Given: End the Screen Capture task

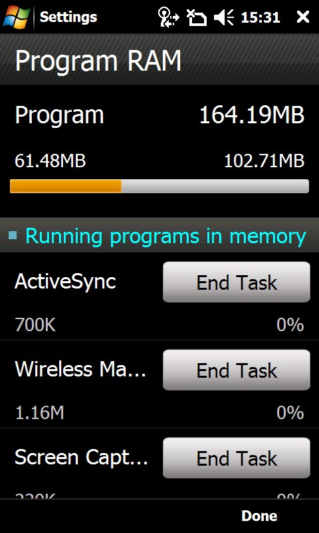Looking at the screenshot, I should 237,458.
